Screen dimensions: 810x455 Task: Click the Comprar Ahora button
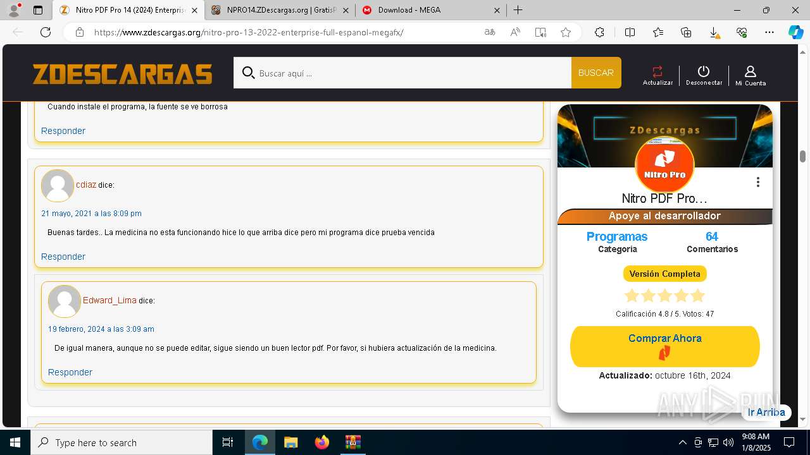[x=664, y=346]
